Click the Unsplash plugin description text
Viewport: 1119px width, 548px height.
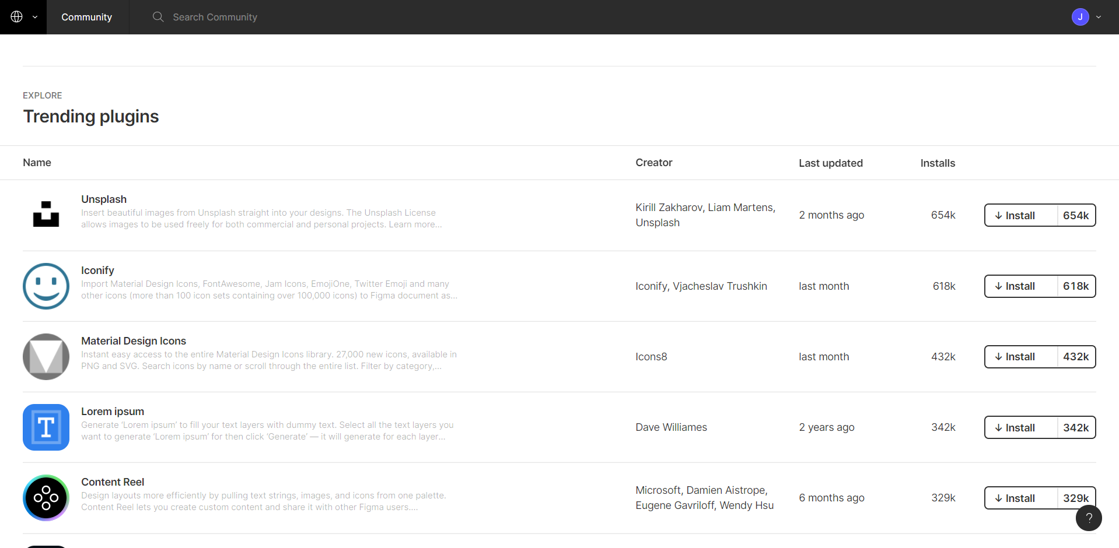point(261,219)
